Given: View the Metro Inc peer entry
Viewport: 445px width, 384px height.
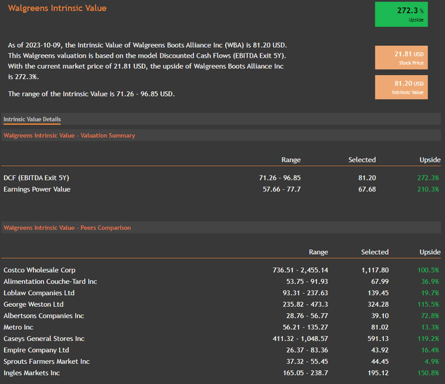Looking at the screenshot, I should [x=19, y=327].
